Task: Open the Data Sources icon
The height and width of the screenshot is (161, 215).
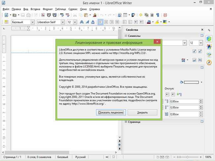Action: [152, 15]
